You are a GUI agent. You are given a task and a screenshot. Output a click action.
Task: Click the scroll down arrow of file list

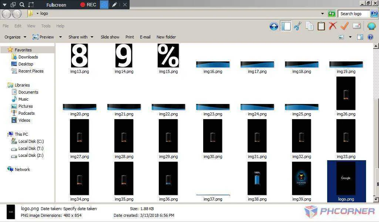coord(376,199)
